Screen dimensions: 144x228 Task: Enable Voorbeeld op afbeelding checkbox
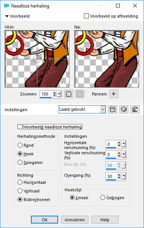pyautogui.click(x=86, y=16)
